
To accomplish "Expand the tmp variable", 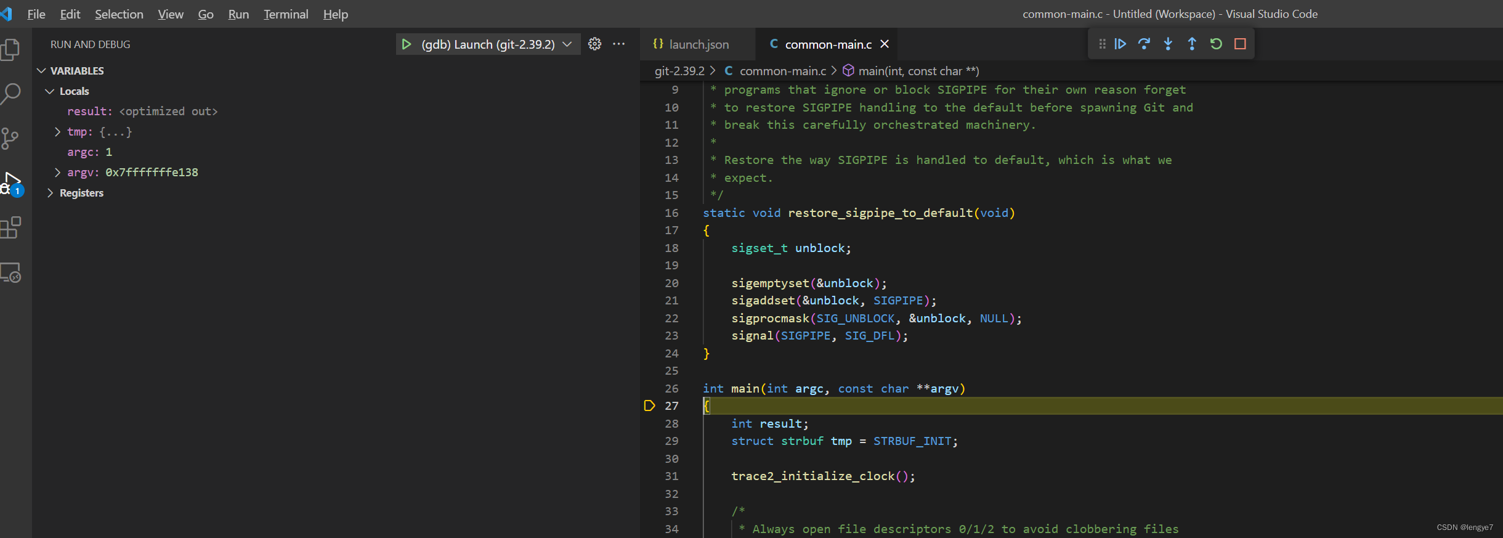I will pos(57,132).
